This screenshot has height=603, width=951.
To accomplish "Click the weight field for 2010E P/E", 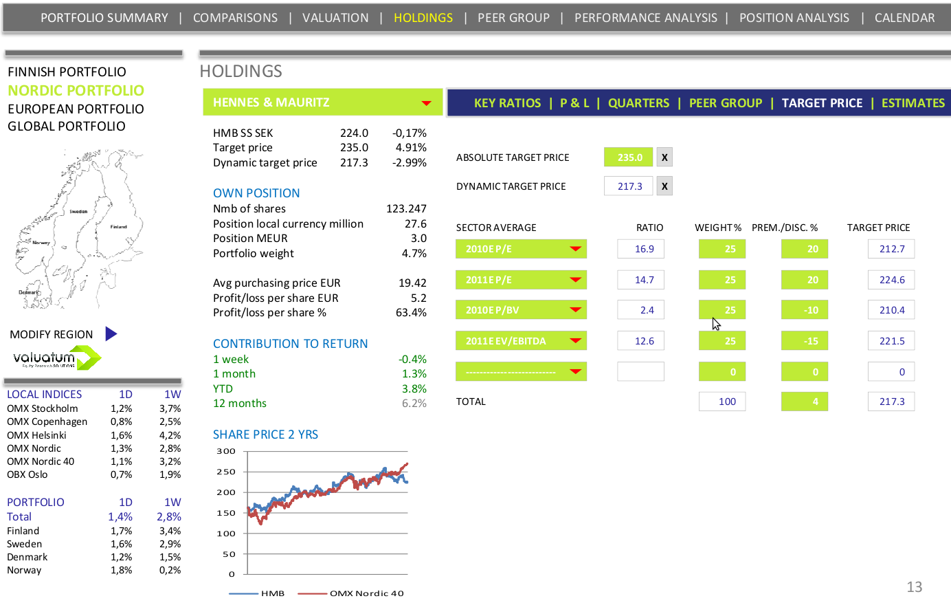I will pyautogui.click(x=722, y=249).
